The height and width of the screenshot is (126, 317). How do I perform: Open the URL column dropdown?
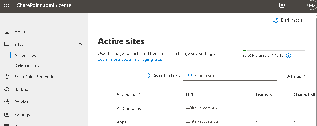198,95
